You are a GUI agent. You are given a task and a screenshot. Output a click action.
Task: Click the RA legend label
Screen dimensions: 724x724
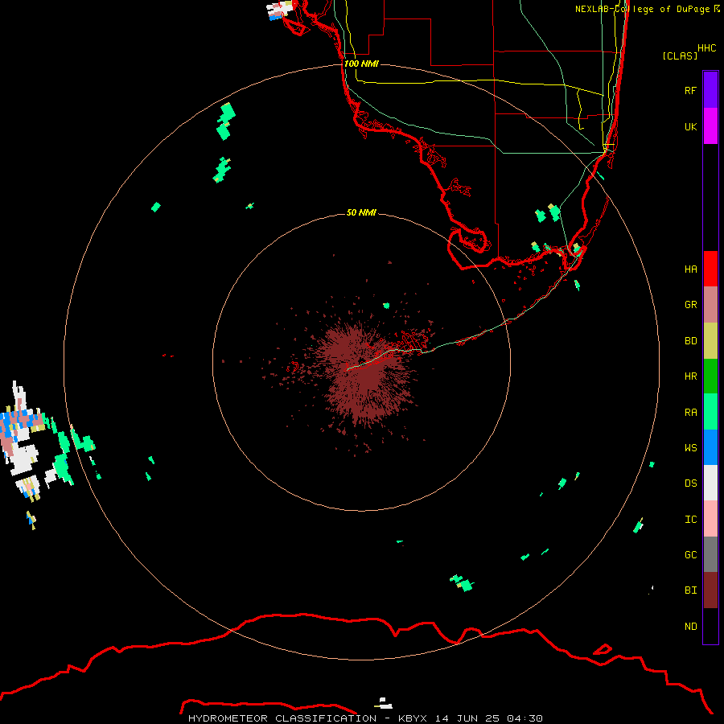pos(690,412)
